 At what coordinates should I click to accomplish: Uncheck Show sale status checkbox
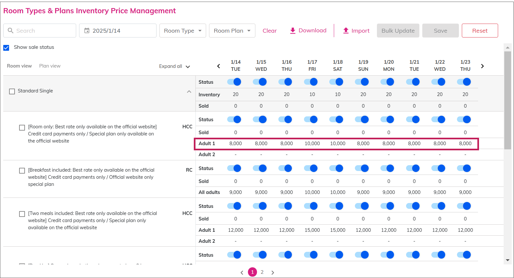(6, 48)
